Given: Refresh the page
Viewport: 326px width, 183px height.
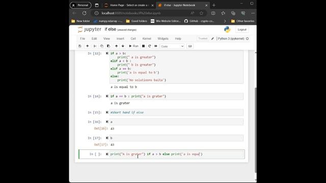Looking at the screenshot, I should (84, 13).
